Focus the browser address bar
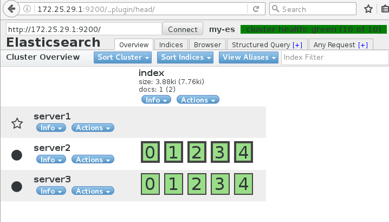389x222 pixels. (141, 9)
